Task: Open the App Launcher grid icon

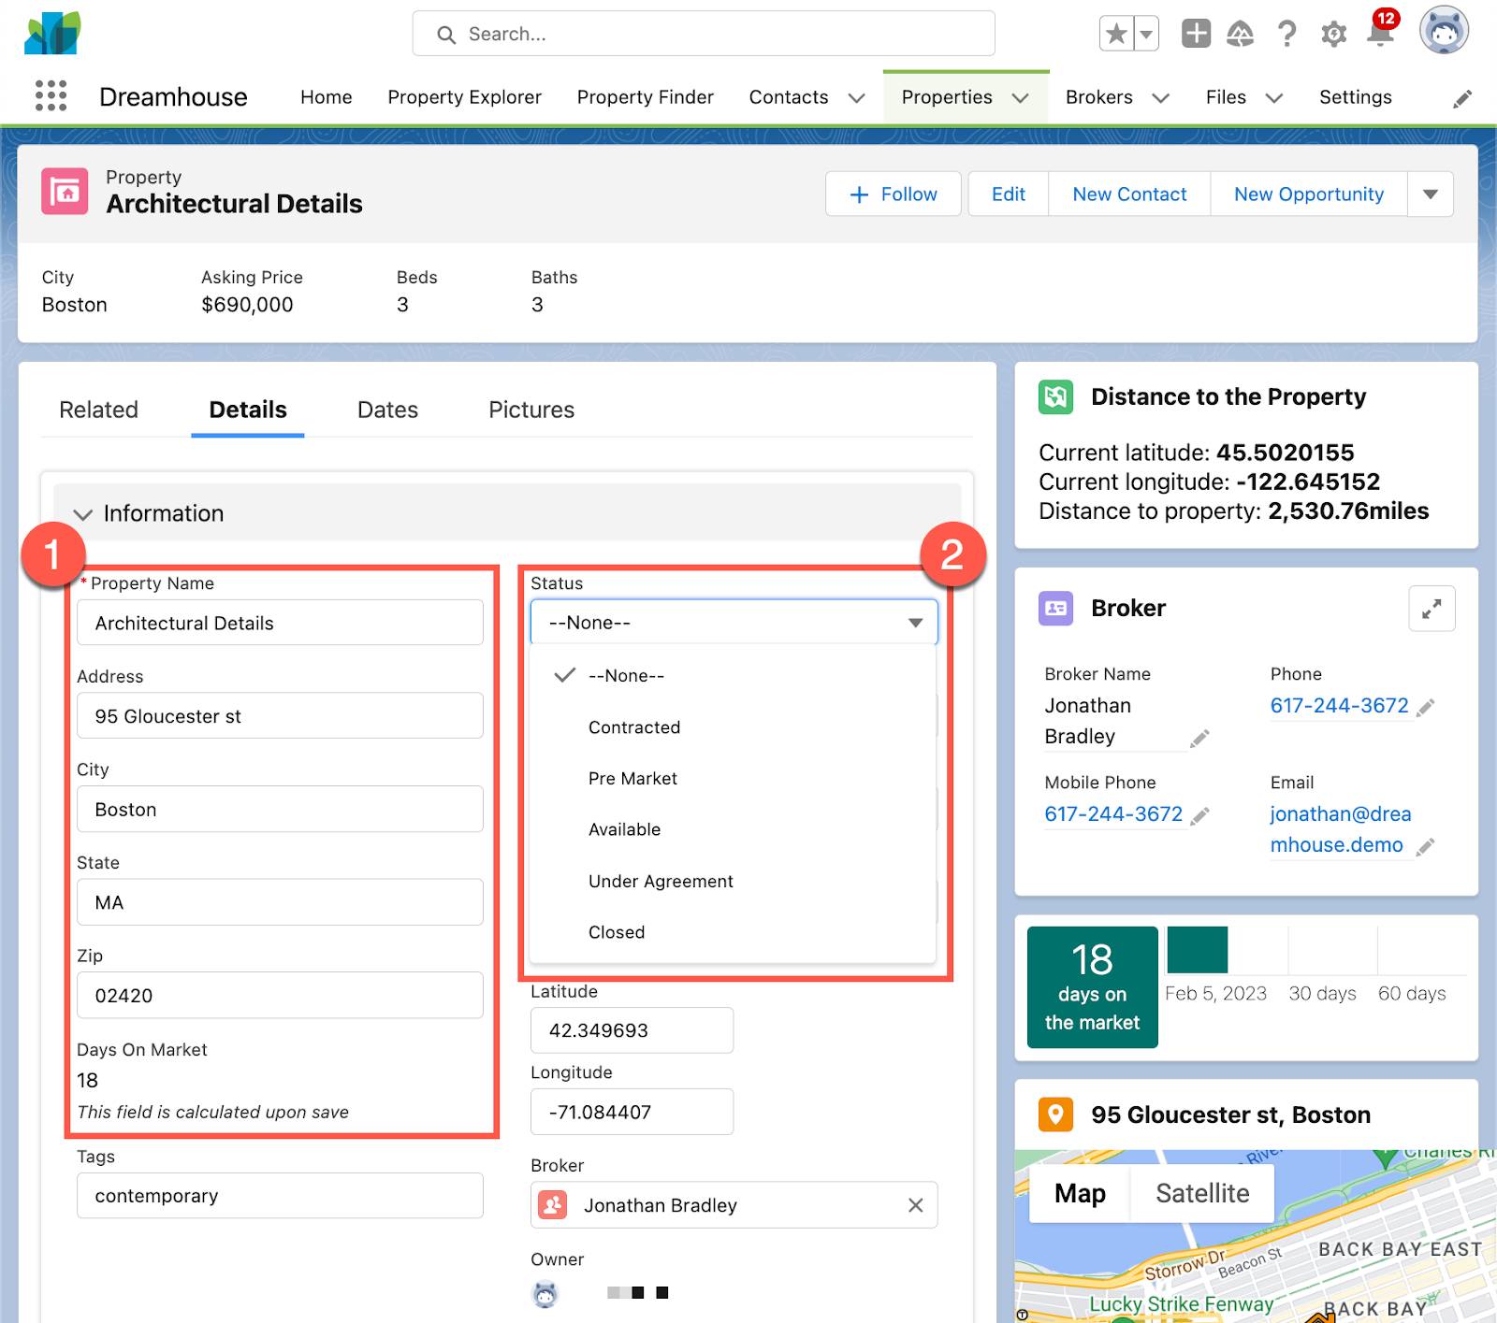Action: click(x=51, y=95)
